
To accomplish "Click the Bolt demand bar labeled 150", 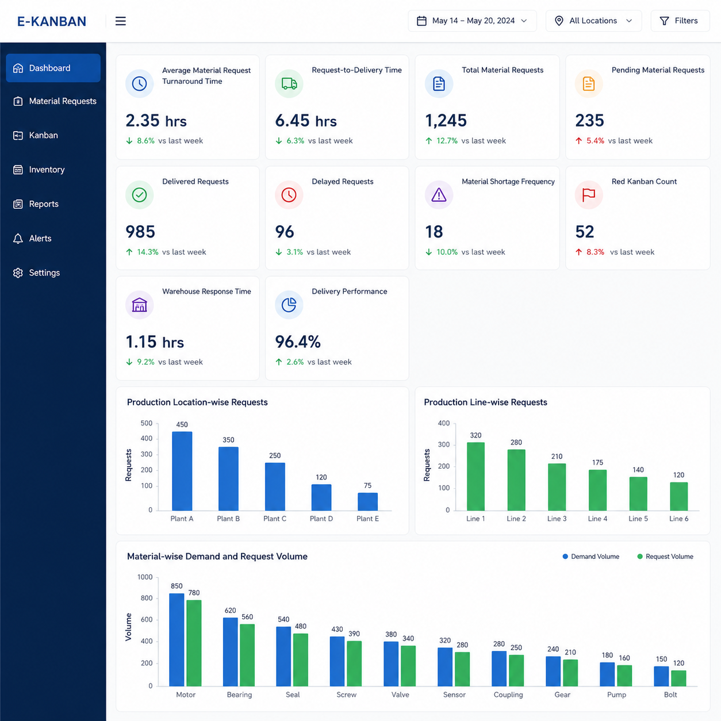I will click(662, 676).
